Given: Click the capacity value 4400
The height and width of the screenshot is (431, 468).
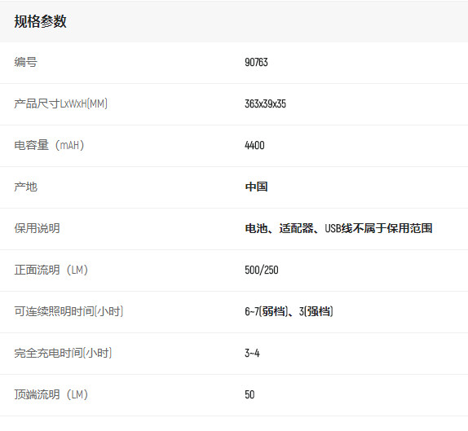Looking at the screenshot, I should [254, 145].
